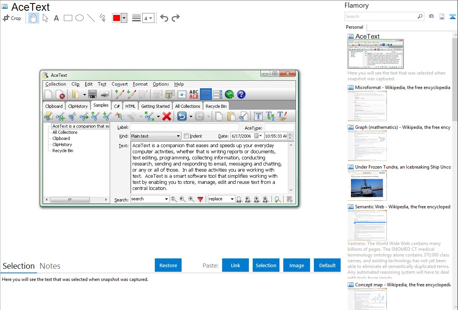This screenshot has width=458, height=310.
Task: Click the open folder icon
Action: [x=75, y=94]
